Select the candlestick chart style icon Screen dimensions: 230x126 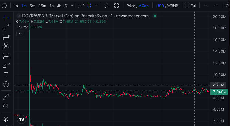(89, 6)
